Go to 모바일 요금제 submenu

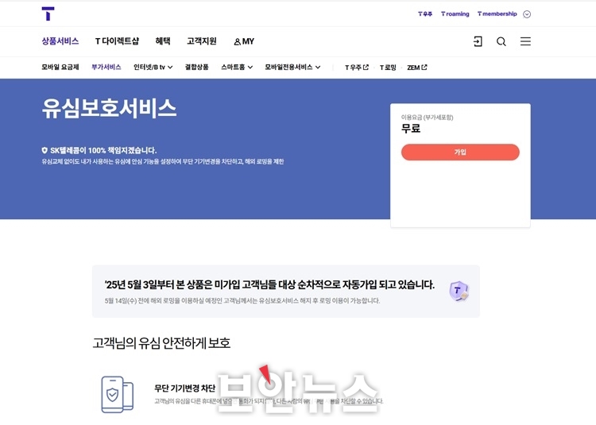pos(60,68)
